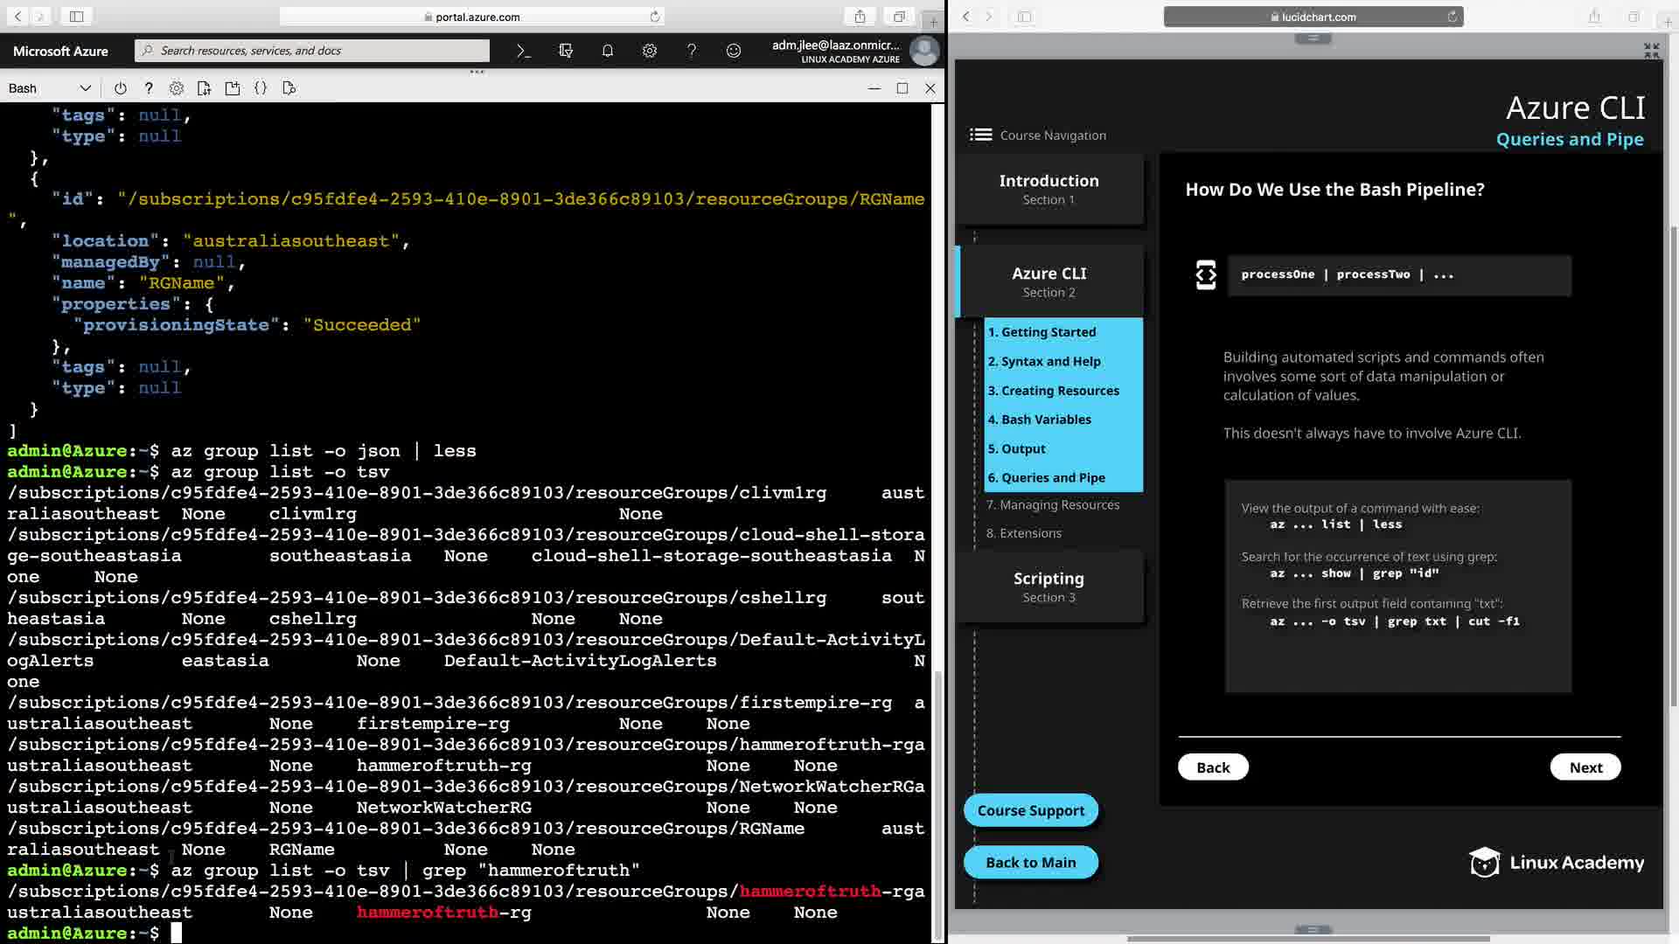
Task: Open the Course Navigation hamburger menu
Action: point(980,135)
